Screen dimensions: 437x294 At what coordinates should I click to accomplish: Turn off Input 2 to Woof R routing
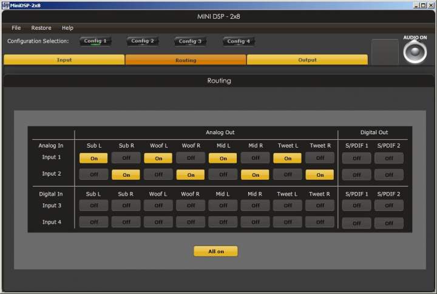191,174
